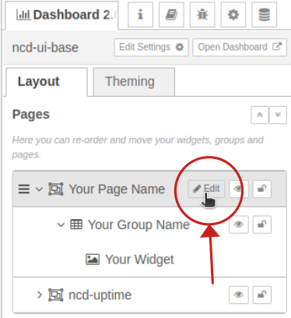Image resolution: width=291 pixels, height=318 pixels.
Task: Toggle lock on ncd-uptime page
Action: (262, 295)
